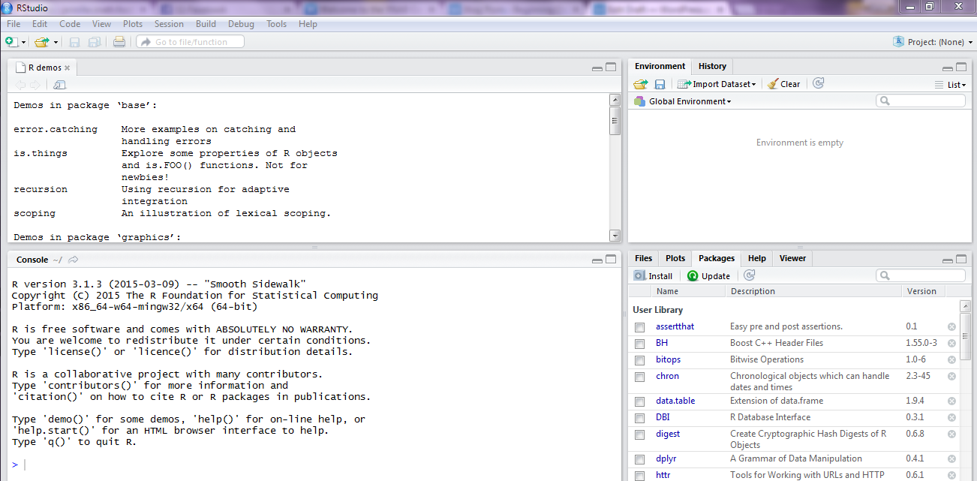Image resolution: width=977 pixels, height=481 pixels.
Task: Check the dplyr package checkbox
Action: [639, 459]
